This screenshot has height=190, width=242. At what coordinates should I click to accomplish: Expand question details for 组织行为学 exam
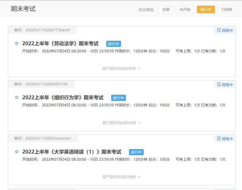pyautogui.click(x=121, y=123)
